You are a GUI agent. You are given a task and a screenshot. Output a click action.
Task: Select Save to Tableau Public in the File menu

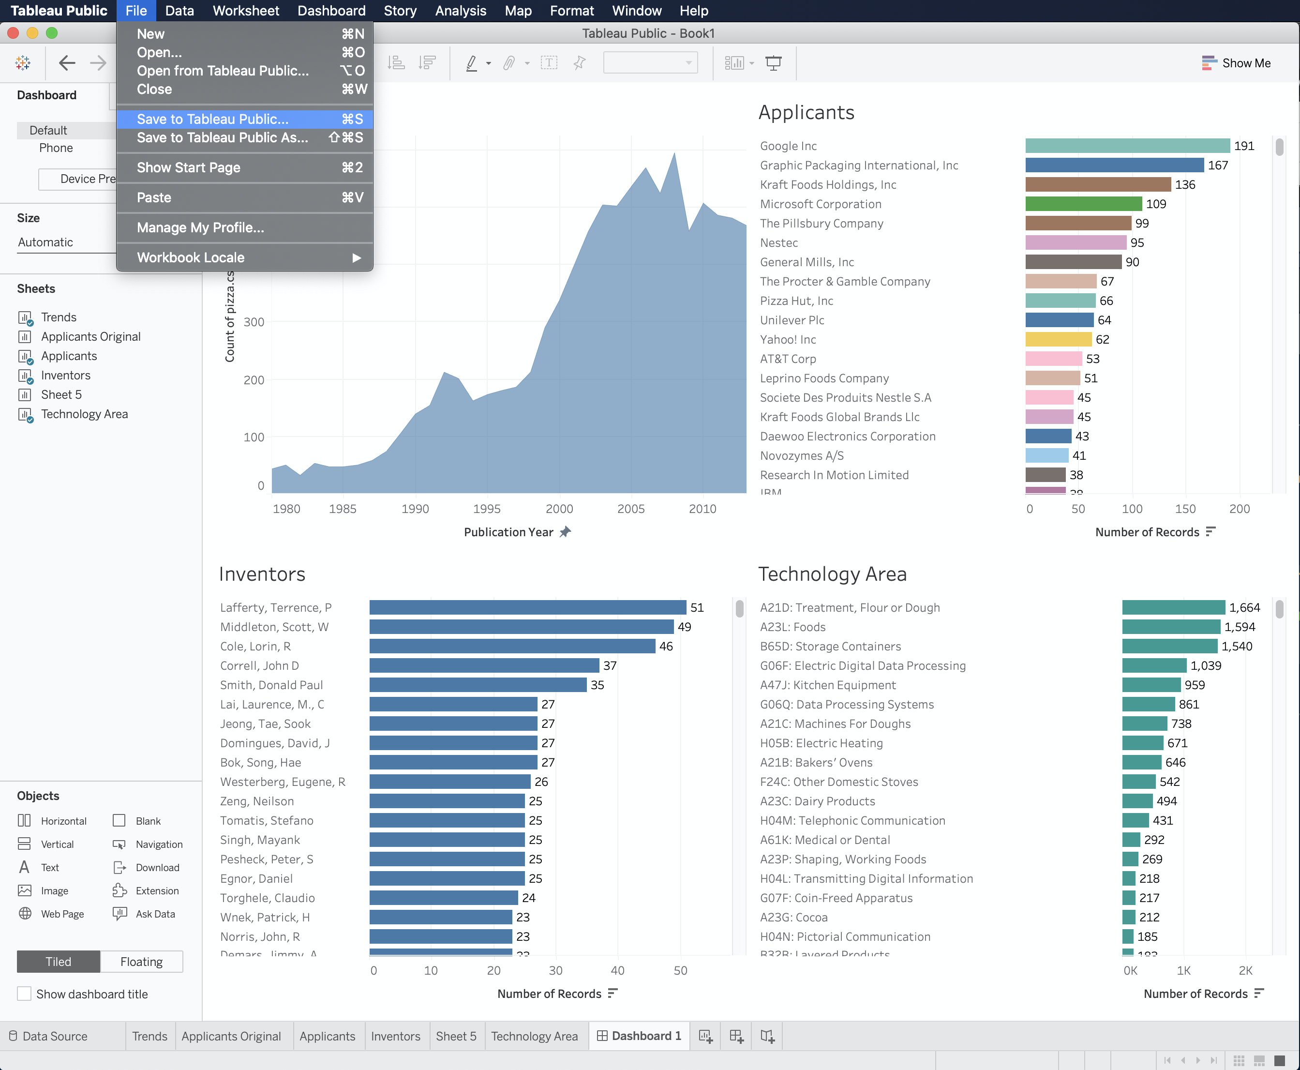coord(212,119)
